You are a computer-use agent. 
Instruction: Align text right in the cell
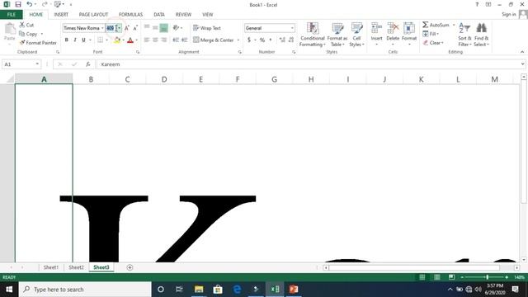click(163, 40)
